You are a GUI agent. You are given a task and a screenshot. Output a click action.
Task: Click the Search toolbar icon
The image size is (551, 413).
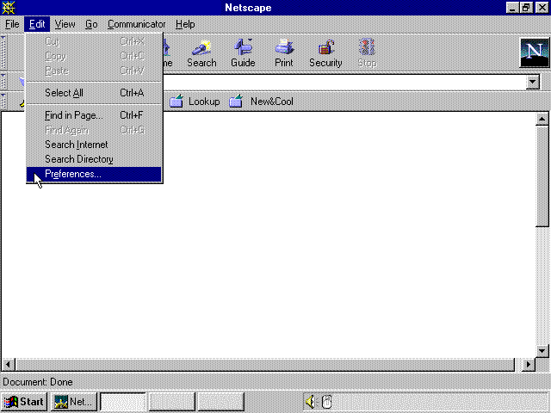201,53
